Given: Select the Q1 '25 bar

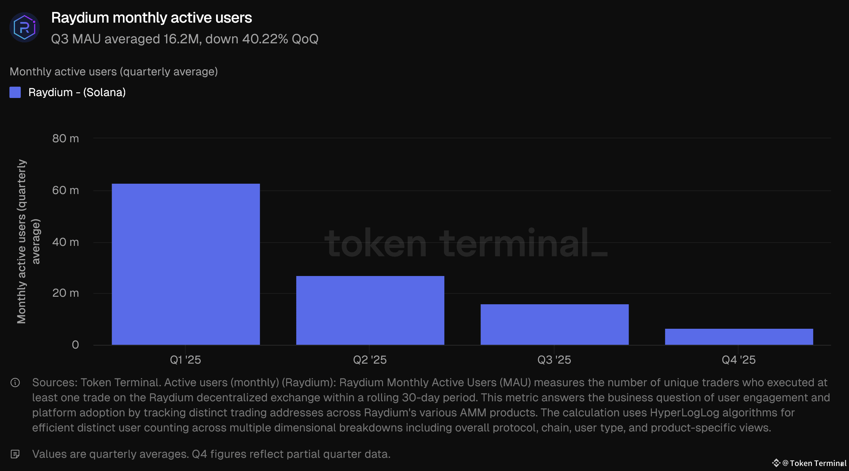Looking at the screenshot, I should click(x=186, y=264).
